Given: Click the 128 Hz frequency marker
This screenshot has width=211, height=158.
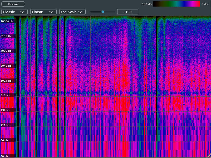Looking at the screenshot, I should [x=6, y=125].
